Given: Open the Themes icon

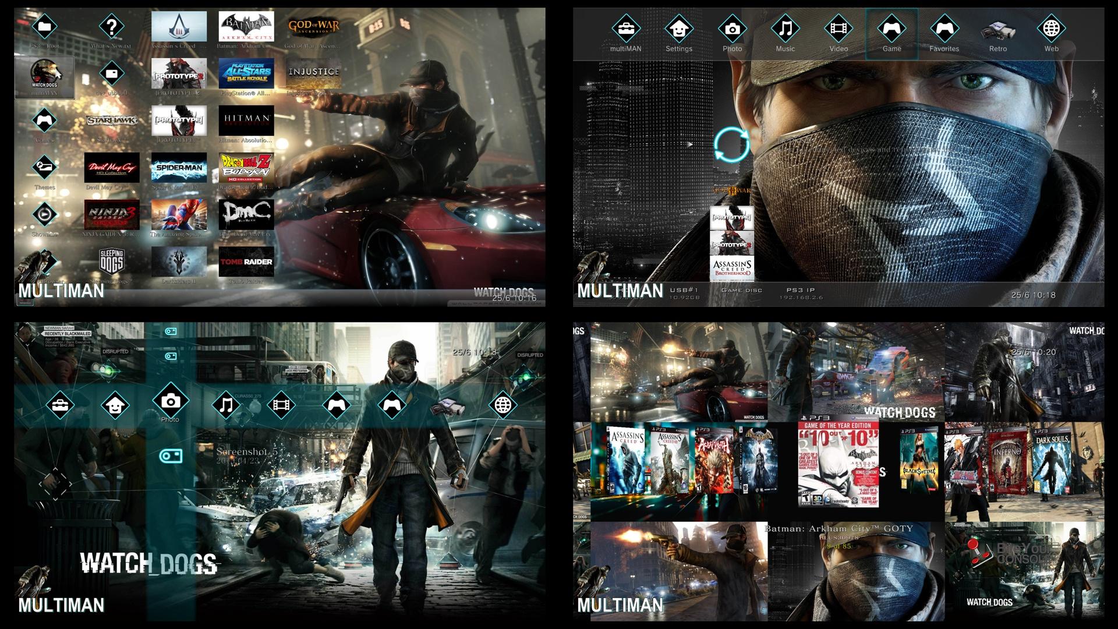Looking at the screenshot, I should click(x=44, y=168).
